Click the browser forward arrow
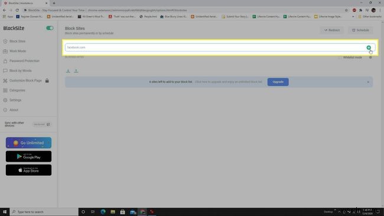The image size is (384, 216). pos(11,10)
